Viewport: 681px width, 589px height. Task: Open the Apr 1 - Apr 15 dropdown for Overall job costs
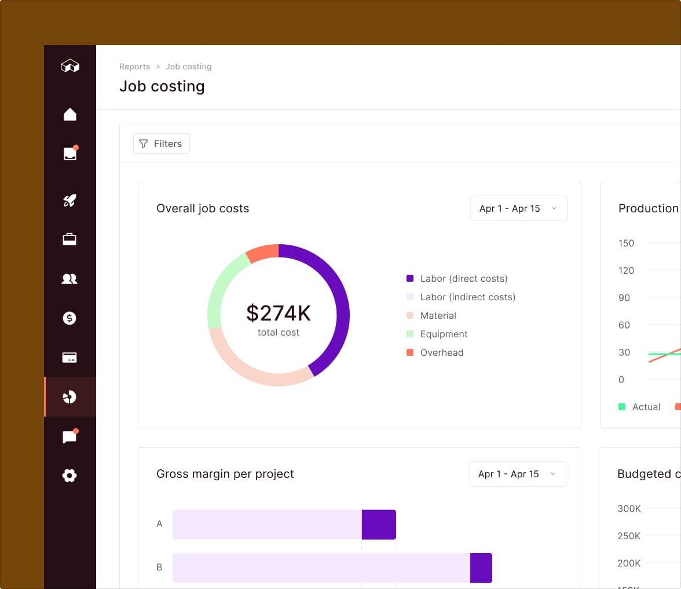518,208
